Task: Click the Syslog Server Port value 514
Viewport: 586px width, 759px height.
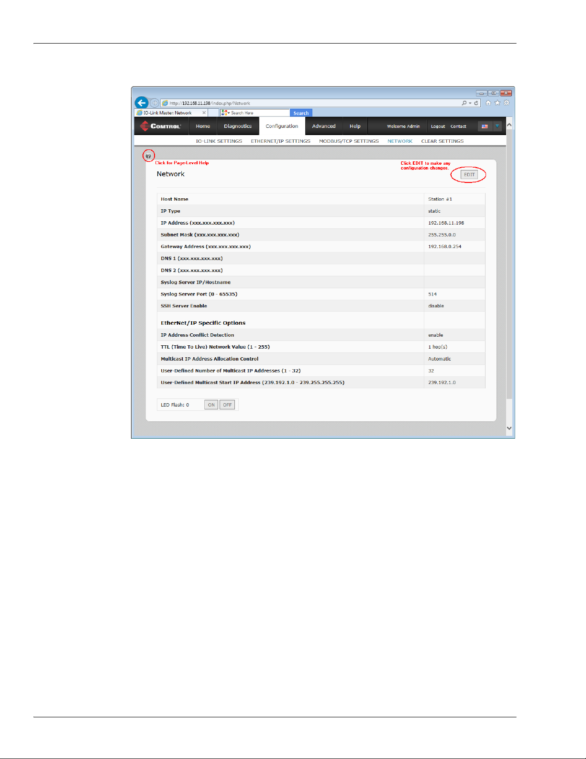Action: tap(432, 295)
